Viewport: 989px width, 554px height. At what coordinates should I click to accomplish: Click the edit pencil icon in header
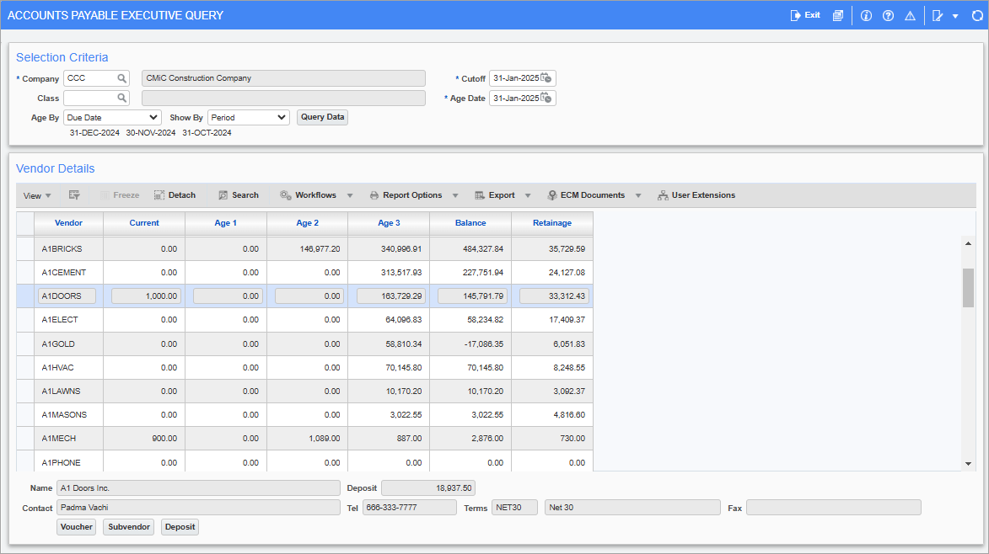coord(936,15)
